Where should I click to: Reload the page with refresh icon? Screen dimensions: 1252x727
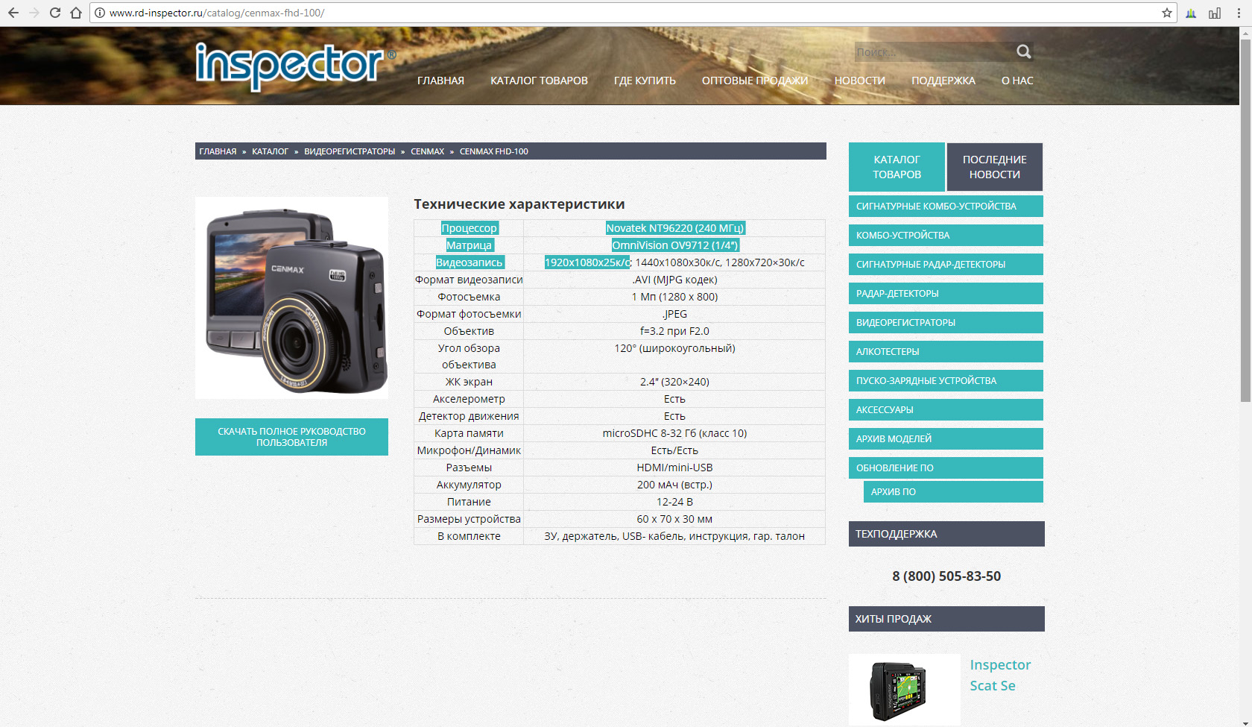pos(54,13)
